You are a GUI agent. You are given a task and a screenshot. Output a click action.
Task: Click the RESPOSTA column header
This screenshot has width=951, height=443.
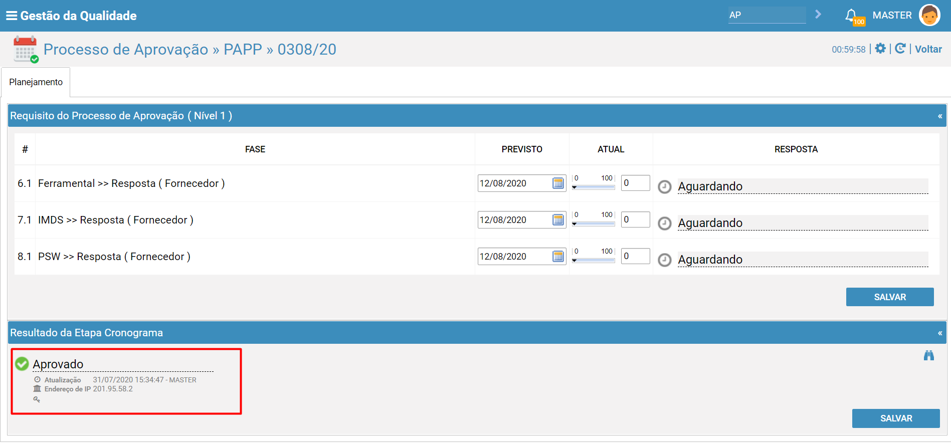pos(796,149)
